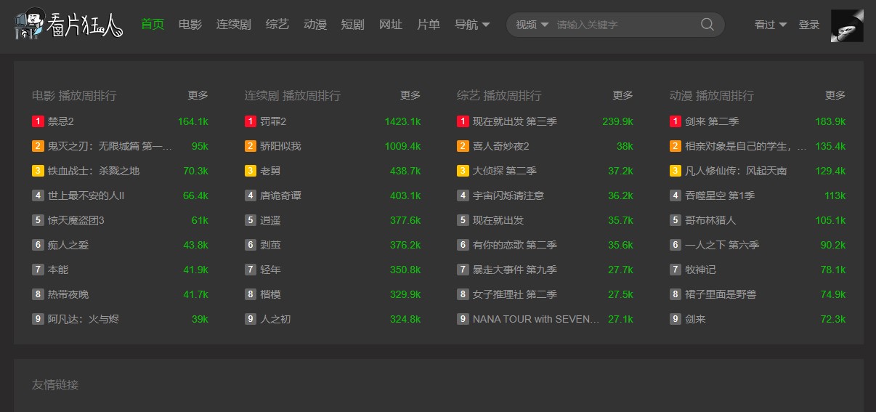Image resolution: width=876 pixels, height=412 pixels.
Task: Open series 轻年
Action: click(271, 270)
